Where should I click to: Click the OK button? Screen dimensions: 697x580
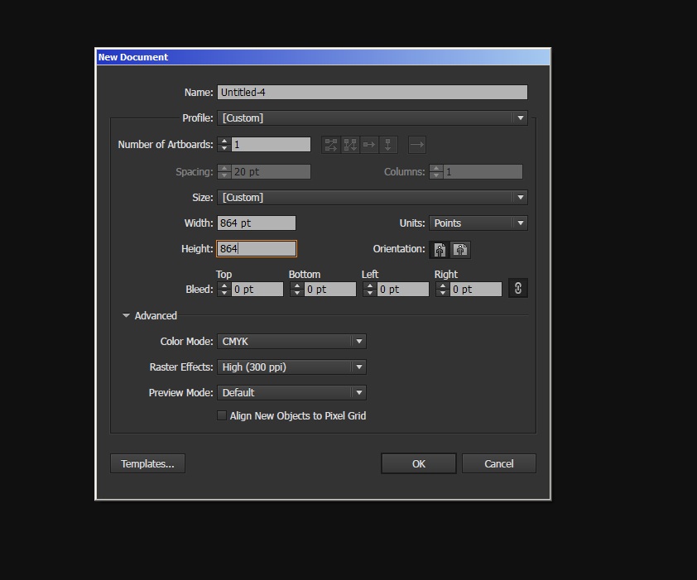pos(418,464)
